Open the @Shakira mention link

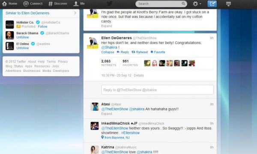tap(109, 47)
